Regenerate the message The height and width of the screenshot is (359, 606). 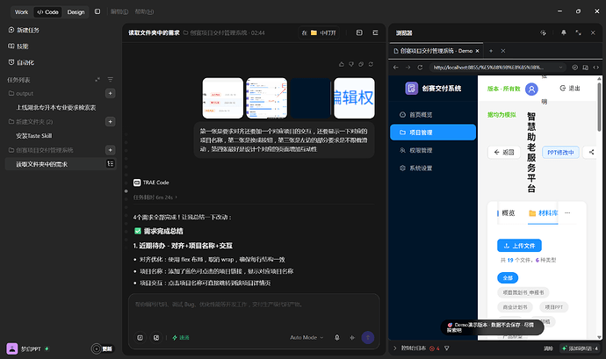(x=371, y=64)
